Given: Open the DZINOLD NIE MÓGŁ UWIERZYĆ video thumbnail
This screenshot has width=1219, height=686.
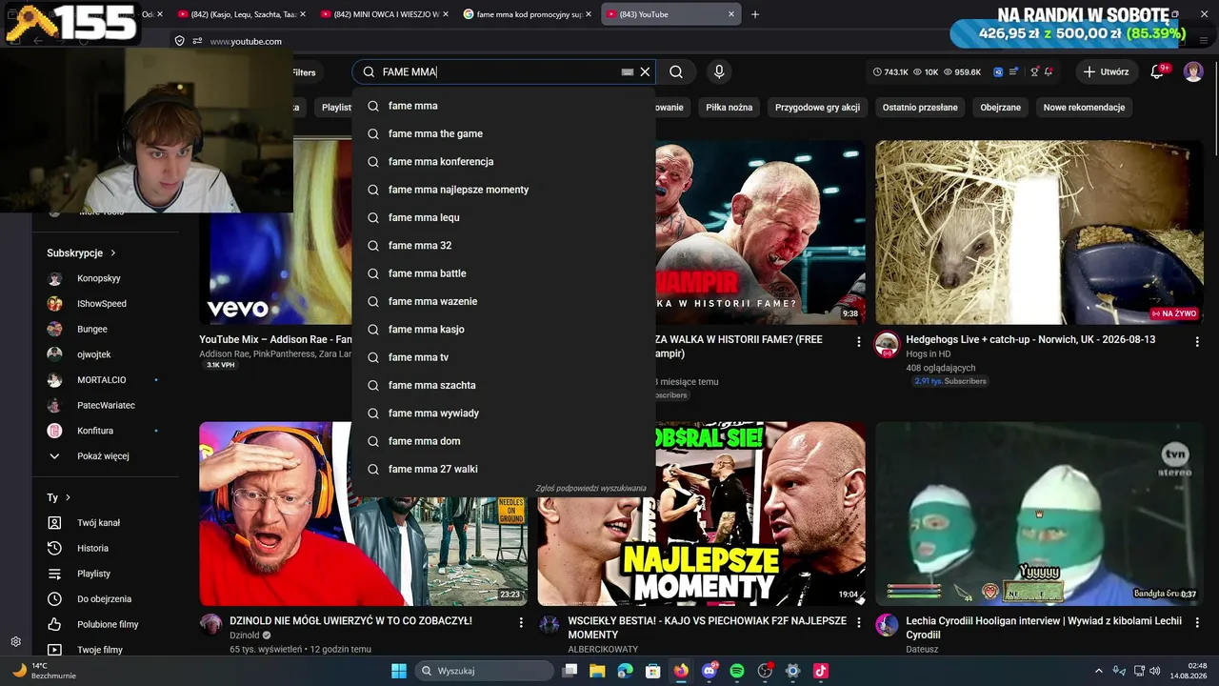Looking at the screenshot, I should click(363, 514).
